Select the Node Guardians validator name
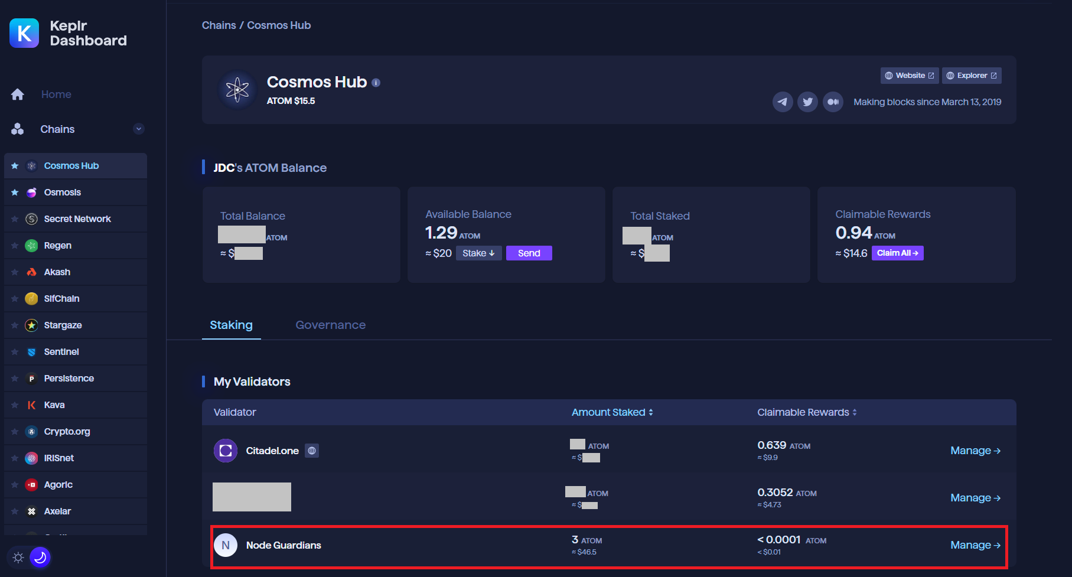 click(x=284, y=545)
